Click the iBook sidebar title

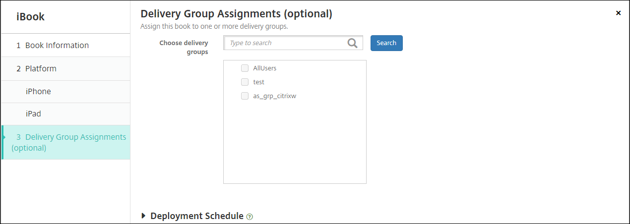pos(30,17)
